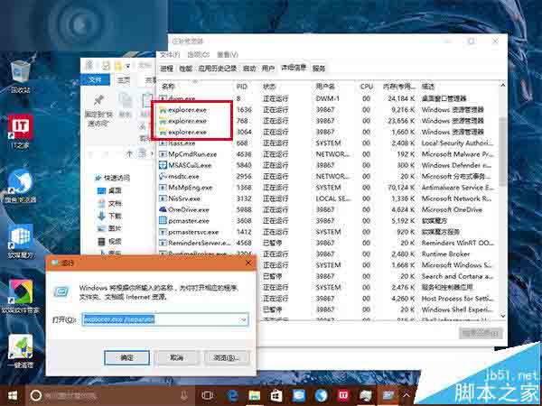Open Task Manager 选项(O) menu

coord(199,54)
